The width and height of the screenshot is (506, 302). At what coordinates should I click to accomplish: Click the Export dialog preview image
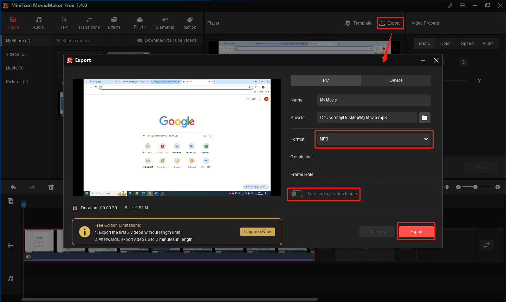click(x=177, y=137)
